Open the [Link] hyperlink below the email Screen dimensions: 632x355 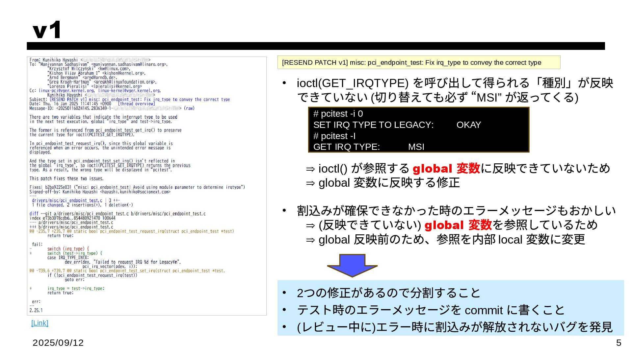pyautogui.click(x=39, y=323)
